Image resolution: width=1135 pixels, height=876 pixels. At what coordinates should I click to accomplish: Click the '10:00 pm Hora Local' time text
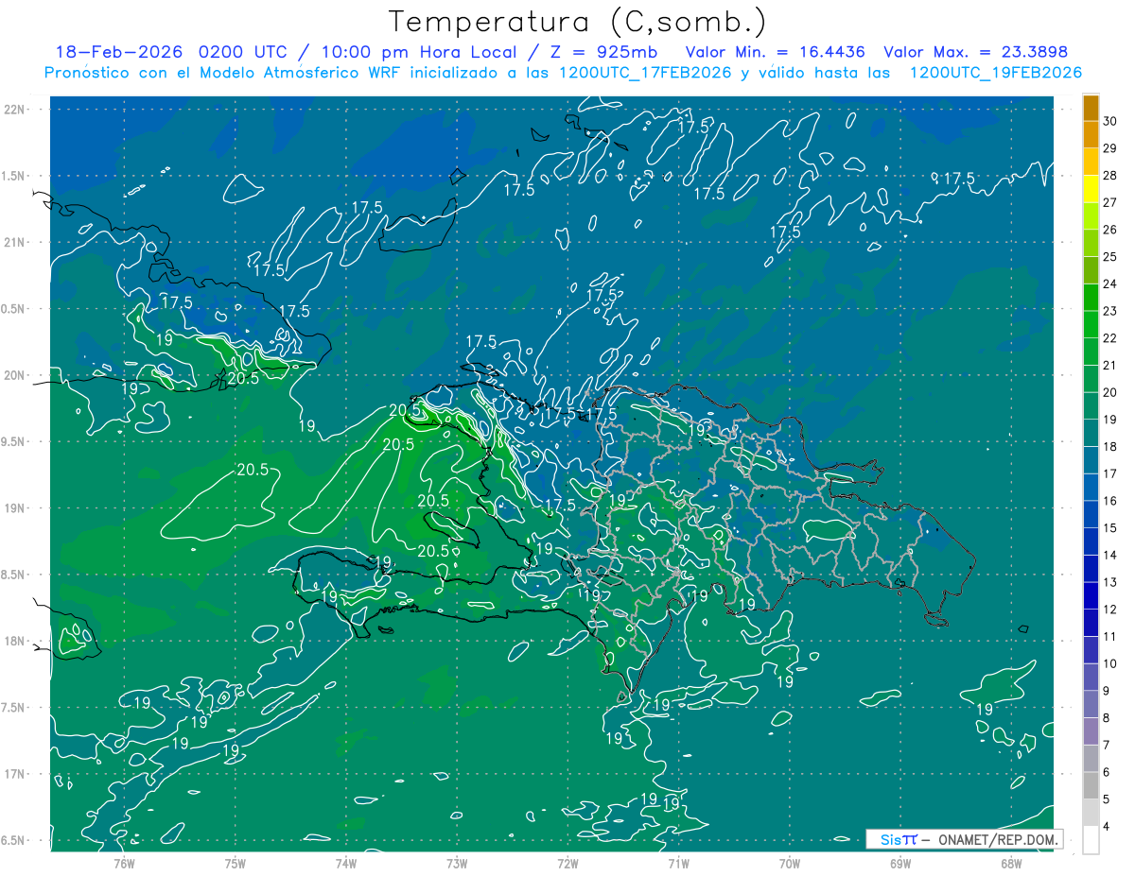click(x=420, y=52)
